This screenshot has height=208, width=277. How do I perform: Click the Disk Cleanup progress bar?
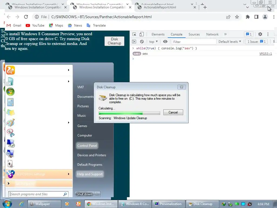pos(129,113)
